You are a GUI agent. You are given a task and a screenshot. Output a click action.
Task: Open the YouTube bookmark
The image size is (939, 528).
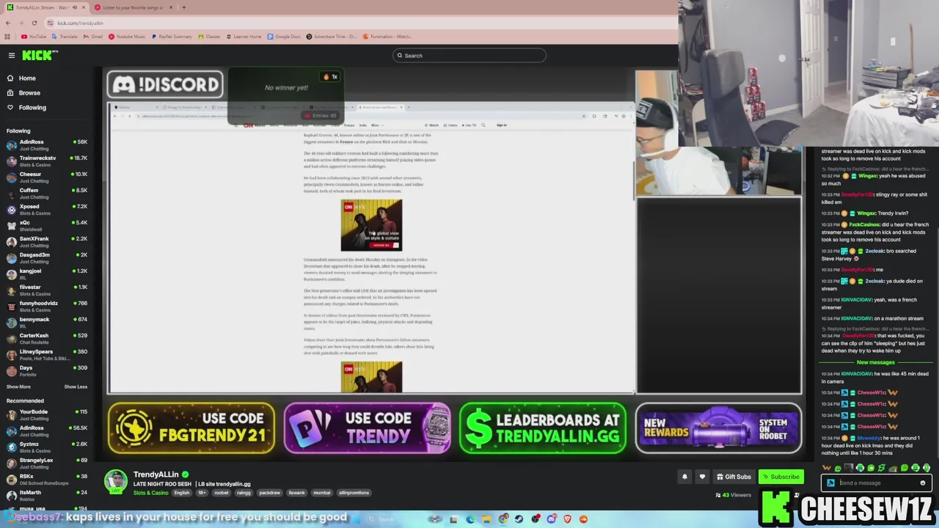[x=34, y=37]
